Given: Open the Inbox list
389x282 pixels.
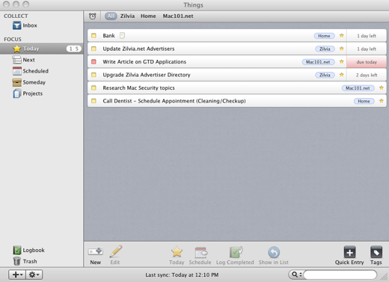Looking at the screenshot, I should coord(25,25).
